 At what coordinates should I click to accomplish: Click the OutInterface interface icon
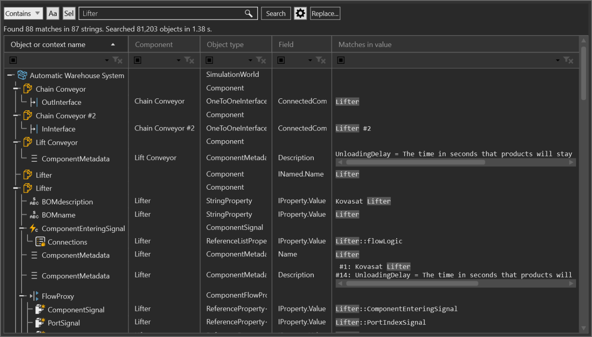pyautogui.click(x=34, y=102)
